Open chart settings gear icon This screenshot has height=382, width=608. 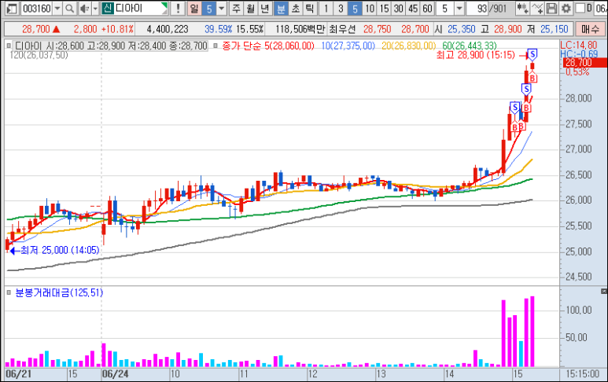pos(566,8)
